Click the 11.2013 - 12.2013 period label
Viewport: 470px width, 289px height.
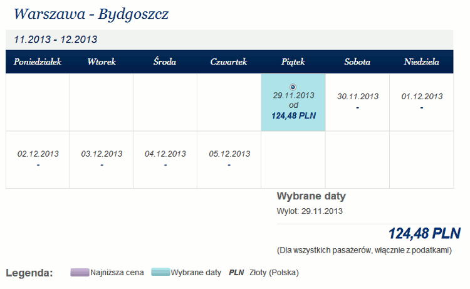(56, 39)
